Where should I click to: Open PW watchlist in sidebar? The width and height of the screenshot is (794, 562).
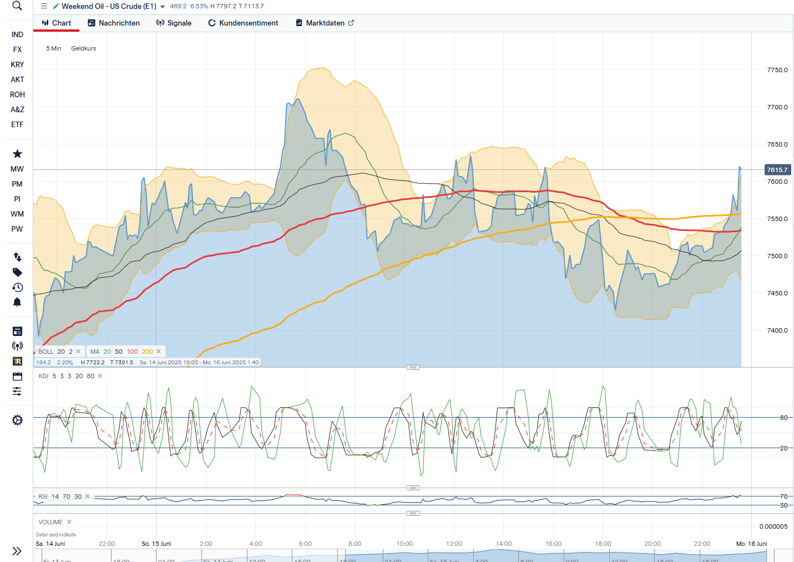pos(17,229)
